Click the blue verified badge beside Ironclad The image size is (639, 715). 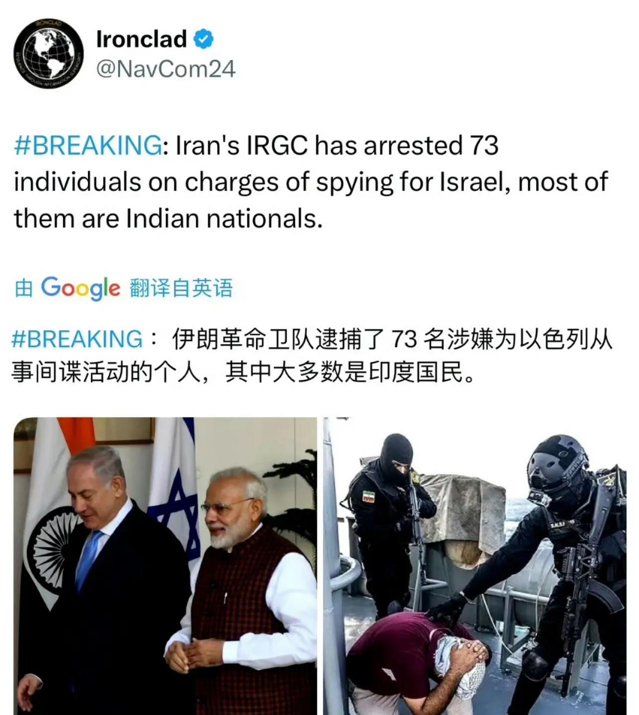pos(203,39)
